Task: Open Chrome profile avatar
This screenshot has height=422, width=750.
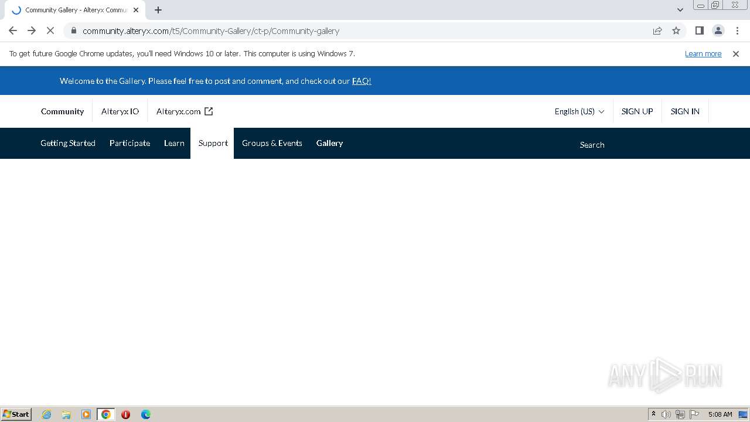Action: (718, 30)
